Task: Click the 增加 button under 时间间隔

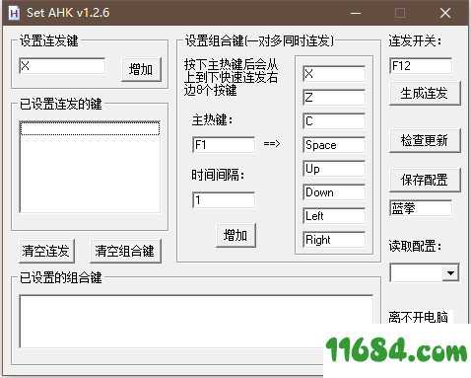Action: tap(235, 235)
